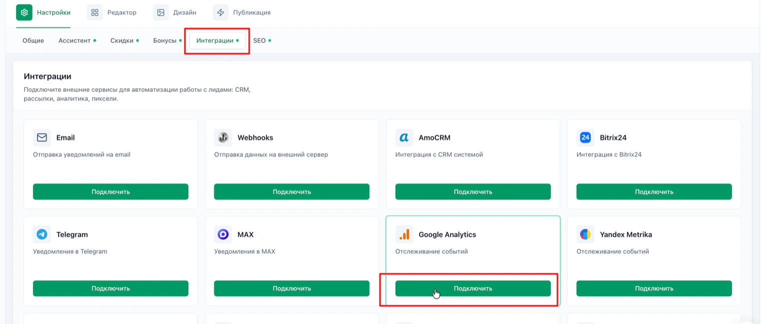This screenshot has height=324, width=761.
Task: Click text 'Отправка уведомлений на email'
Action: 82,154
